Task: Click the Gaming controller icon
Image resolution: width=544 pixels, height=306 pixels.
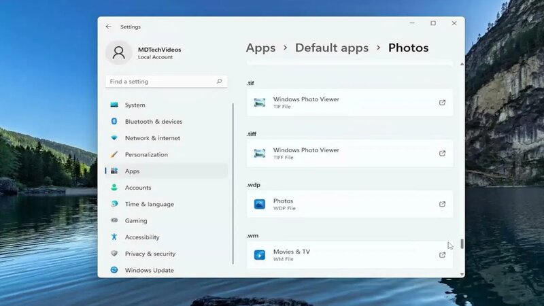Action: coord(114,220)
